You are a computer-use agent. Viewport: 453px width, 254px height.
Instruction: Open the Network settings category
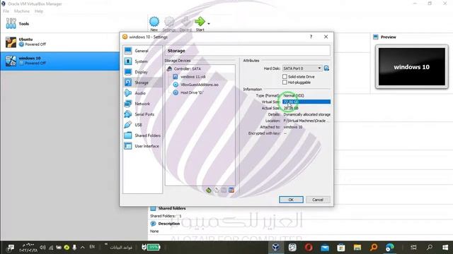point(142,104)
